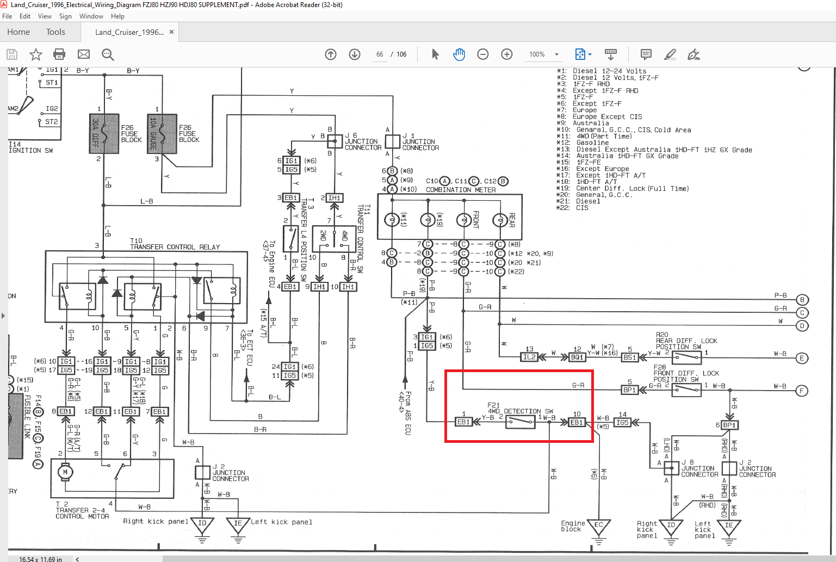Click the J6 Junction Connector label

click(363, 141)
